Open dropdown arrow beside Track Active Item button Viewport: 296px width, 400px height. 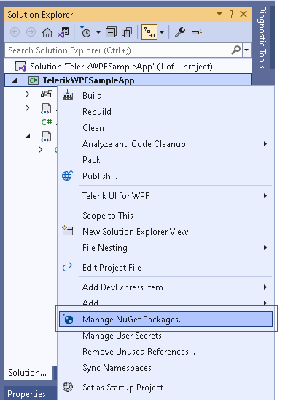tap(162, 32)
